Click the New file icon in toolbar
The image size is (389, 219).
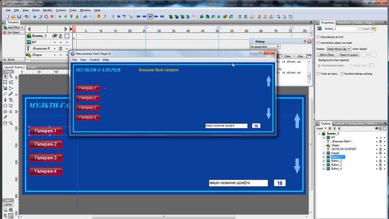coord(7,16)
